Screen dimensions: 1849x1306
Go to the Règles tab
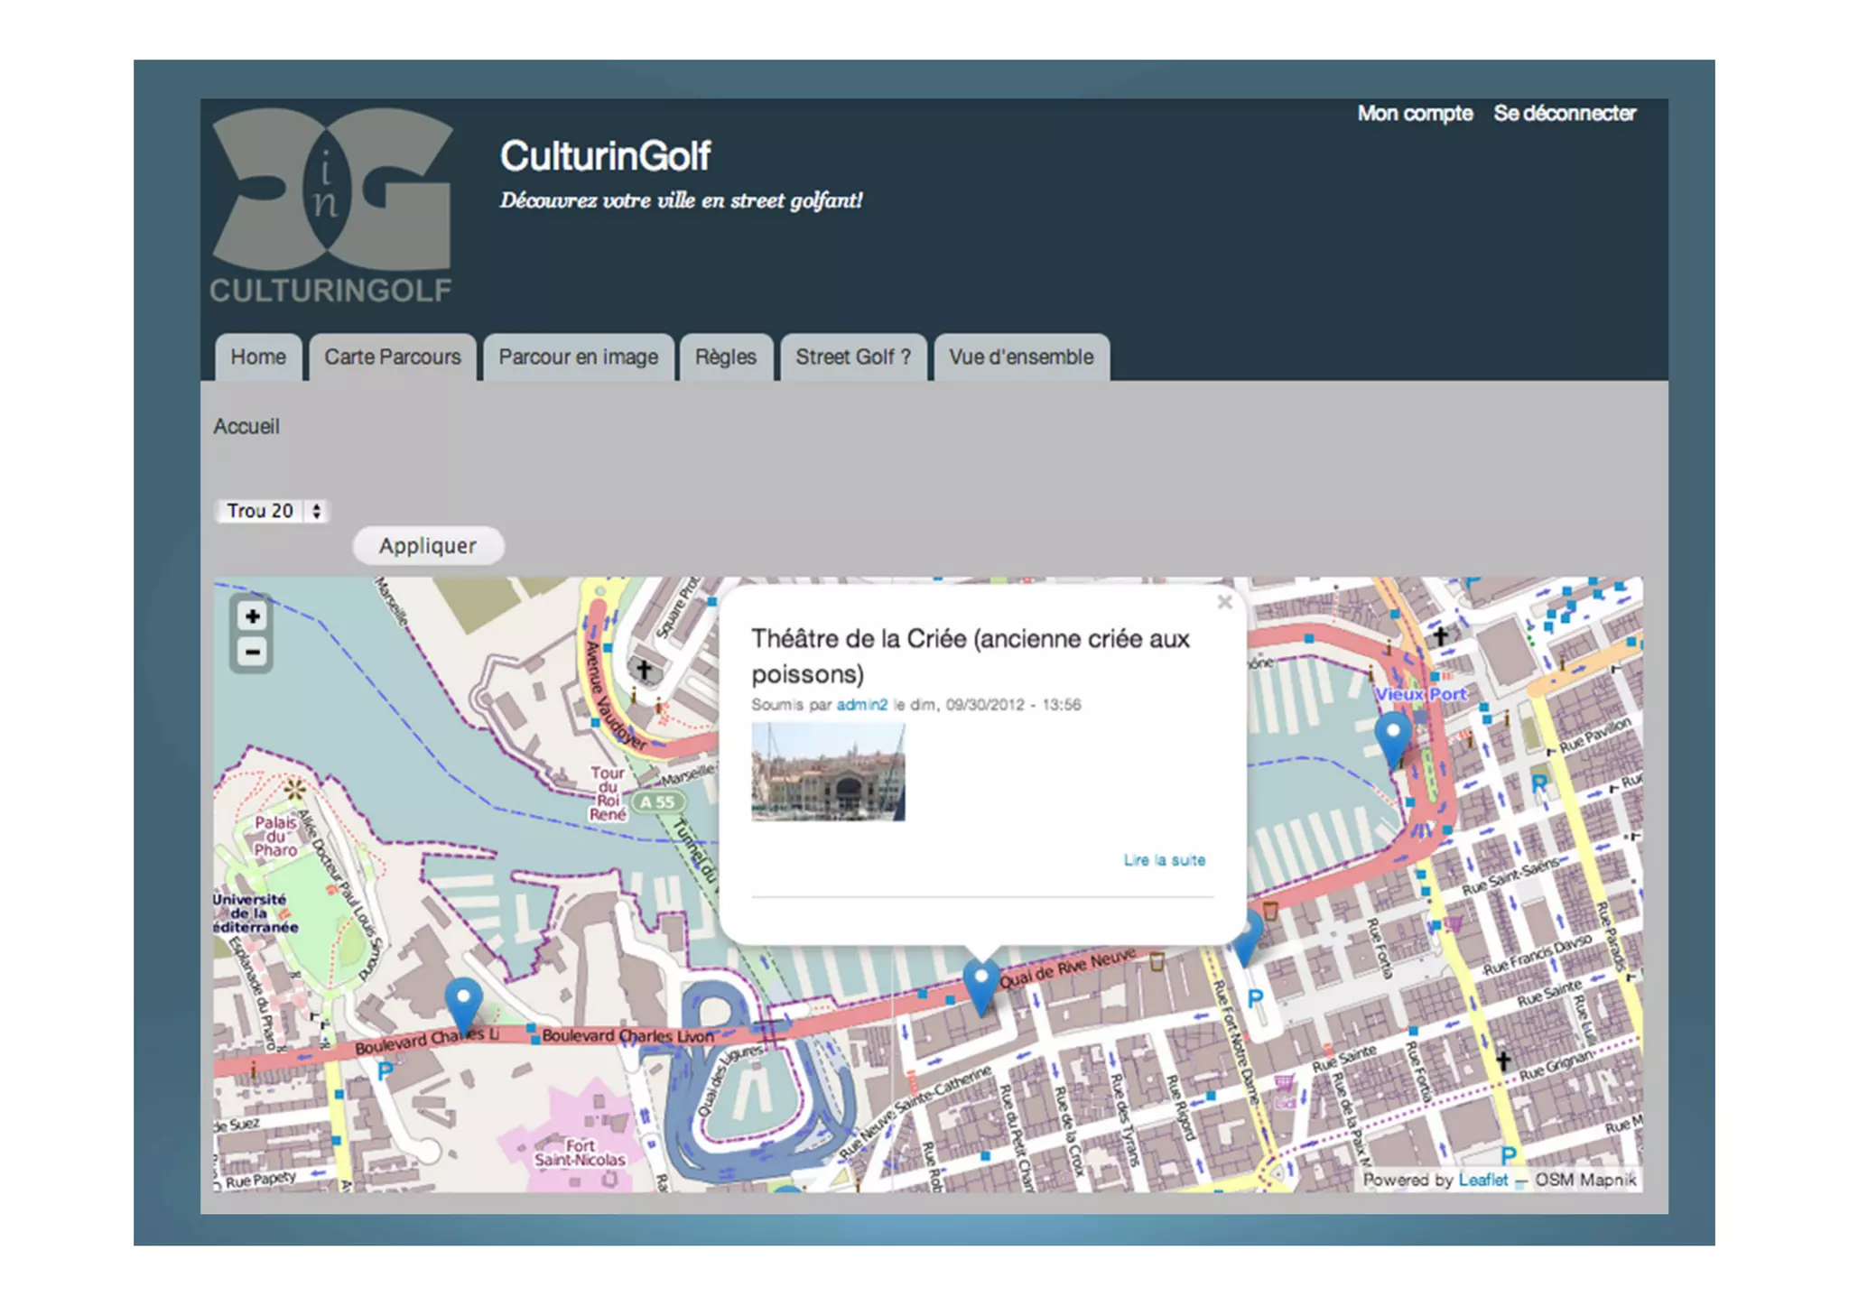pyautogui.click(x=725, y=357)
